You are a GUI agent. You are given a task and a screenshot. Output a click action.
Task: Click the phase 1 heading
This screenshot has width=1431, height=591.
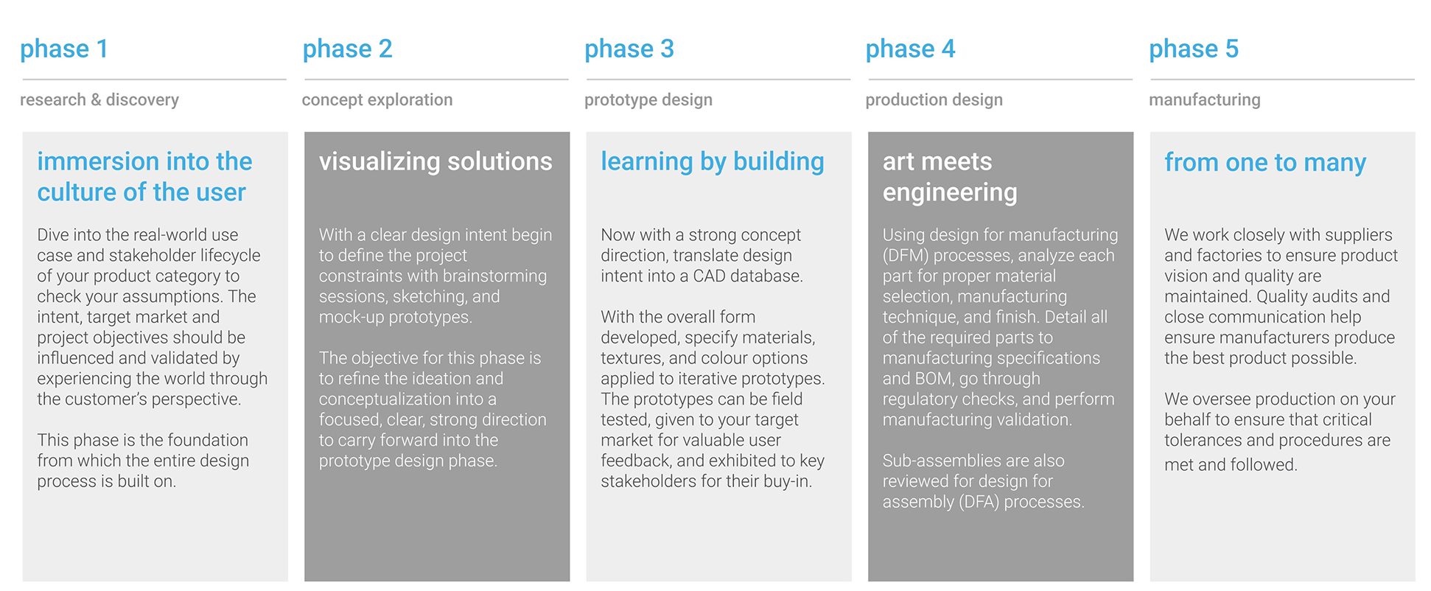coord(64,49)
